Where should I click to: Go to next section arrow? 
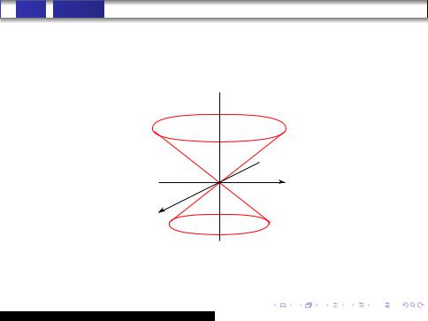tap(369, 305)
